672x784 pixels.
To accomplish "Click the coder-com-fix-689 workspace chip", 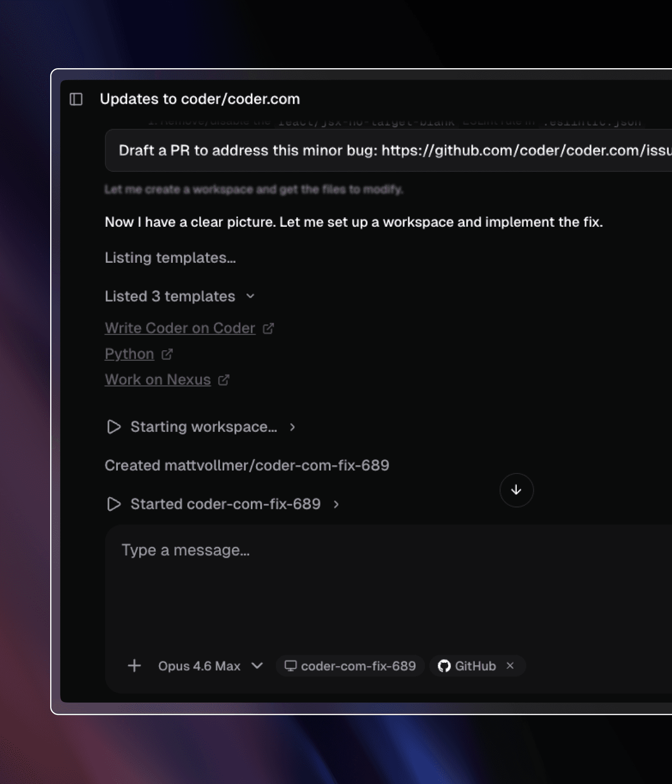I will coord(350,666).
